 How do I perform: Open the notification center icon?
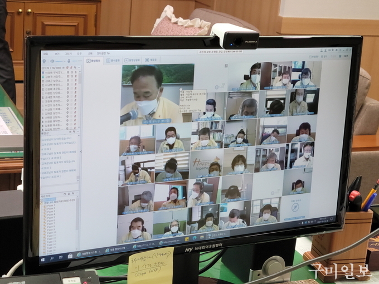[332, 219]
